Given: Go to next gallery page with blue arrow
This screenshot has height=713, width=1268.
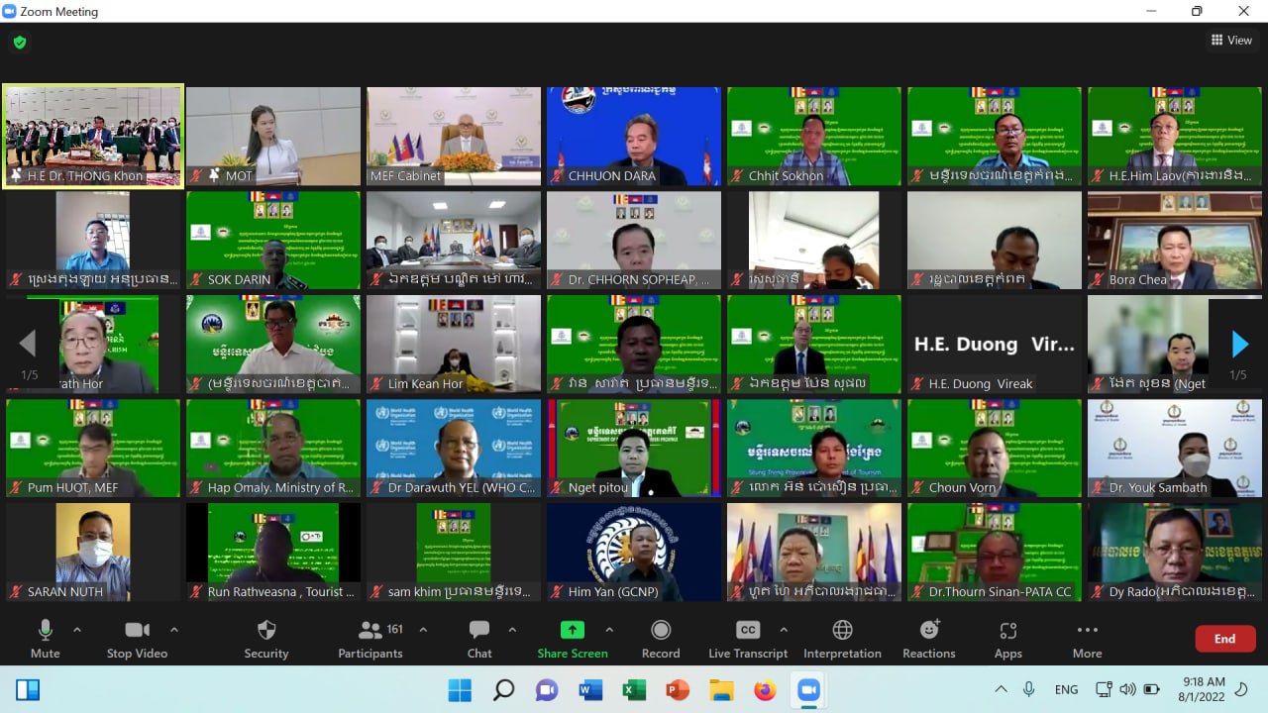Looking at the screenshot, I should [1239, 344].
